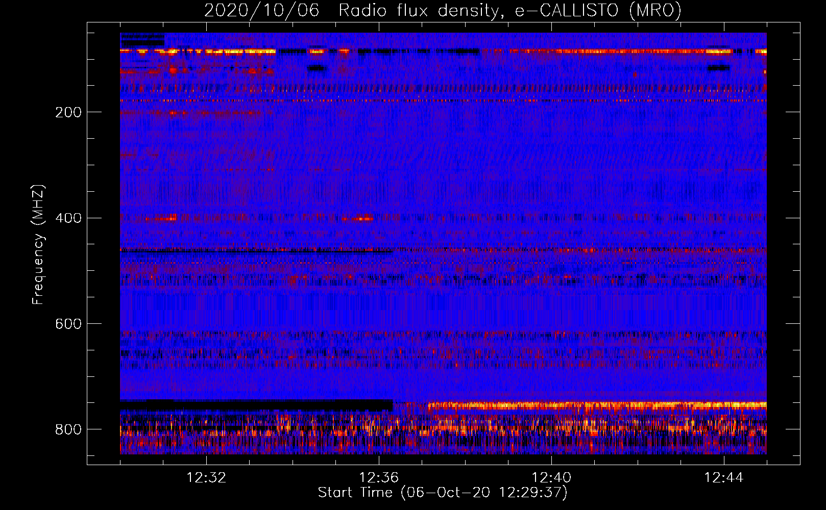Click the 400 frequency axis label
This screenshot has width=826, height=510.
[x=68, y=218]
